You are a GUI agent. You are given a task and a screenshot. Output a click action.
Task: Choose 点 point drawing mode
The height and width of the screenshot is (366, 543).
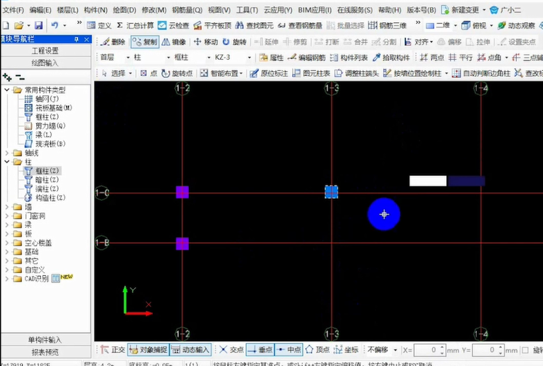149,74
